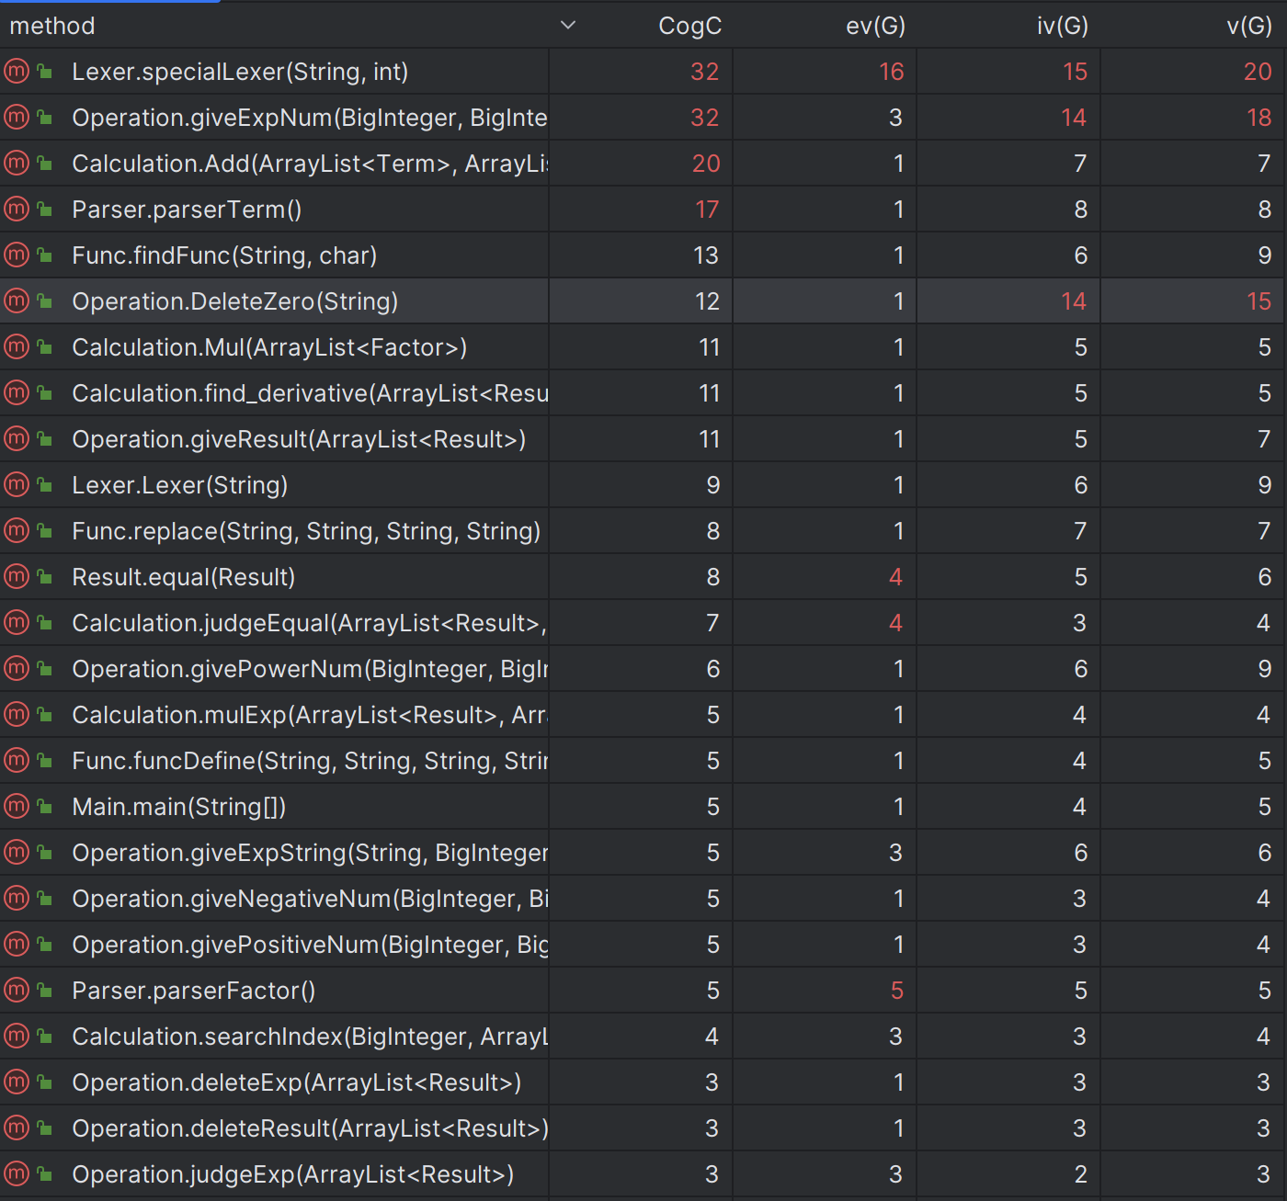The height and width of the screenshot is (1201, 1287).
Task: Click method icon for Operation.giveExpNum row
Action: [17, 117]
